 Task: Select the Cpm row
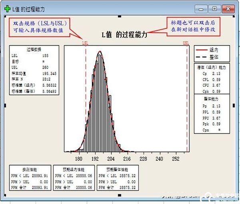click(x=212, y=130)
